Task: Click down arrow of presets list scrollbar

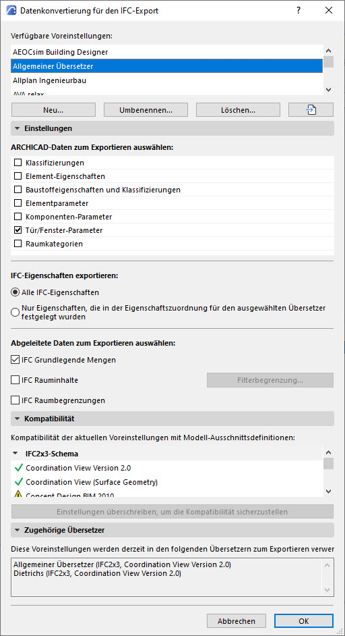Action: click(x=328, y=90)
